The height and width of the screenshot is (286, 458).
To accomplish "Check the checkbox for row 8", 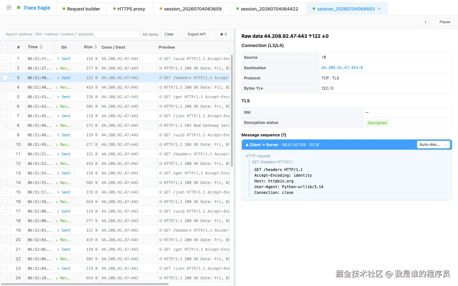I will point(5,125).
